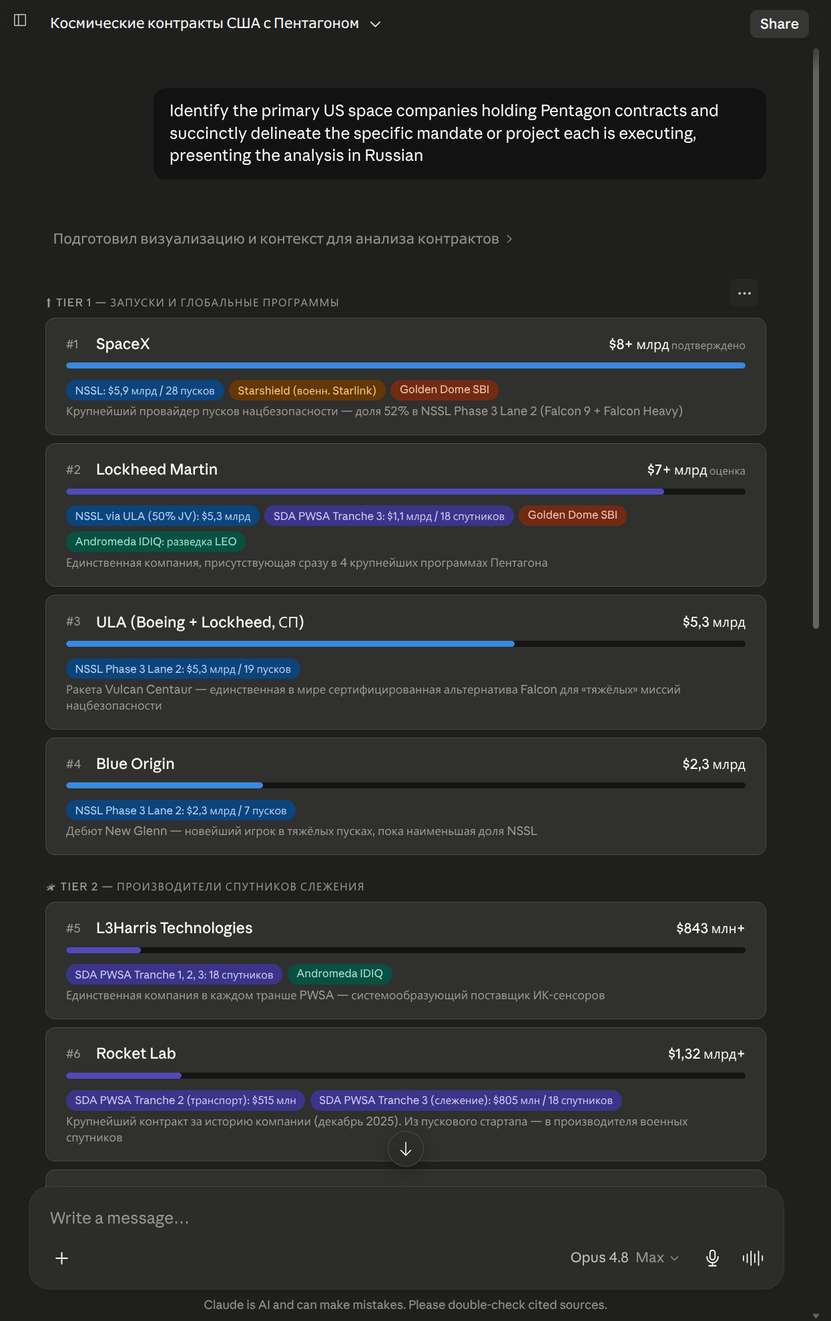Activate voice mode waveform icon

point(753,1258)
